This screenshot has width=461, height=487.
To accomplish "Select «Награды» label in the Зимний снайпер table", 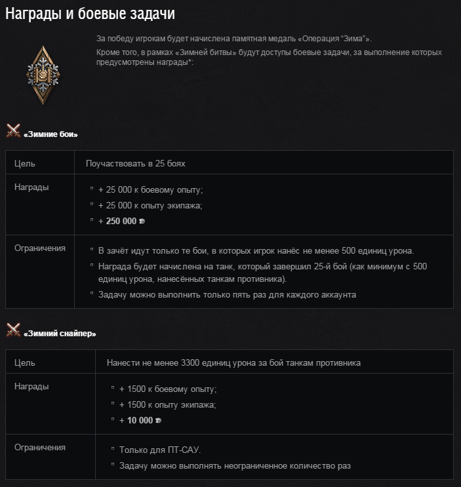I will click(31, 387).
